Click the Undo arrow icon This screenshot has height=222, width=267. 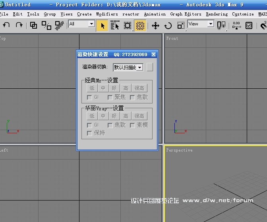coord(6,25)
